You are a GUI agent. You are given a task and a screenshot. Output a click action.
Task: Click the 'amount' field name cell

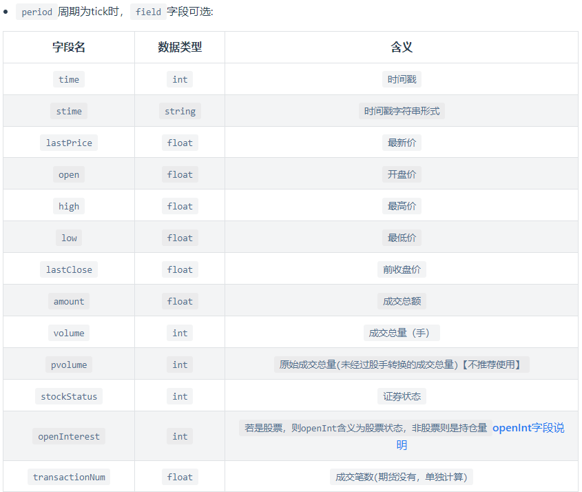[69, 301]
